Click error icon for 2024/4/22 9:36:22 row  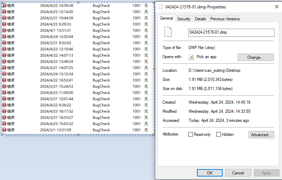click(x=4, y=105)
